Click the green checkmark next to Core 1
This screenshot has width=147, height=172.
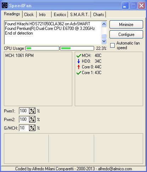[79, 73]
